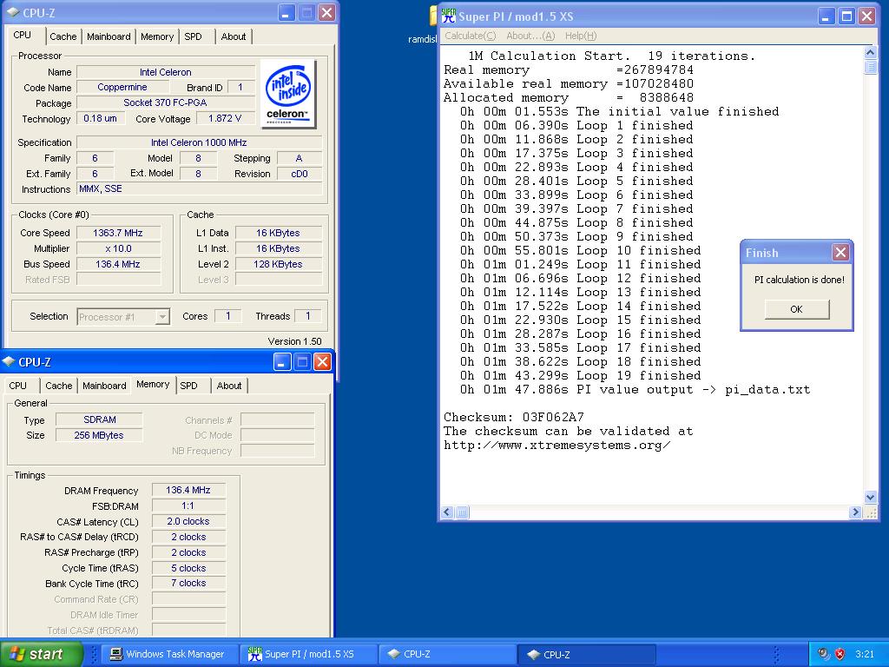Click the Bus Speed 136.4 MHz value
Screen dimensions: 889x667
118,264
